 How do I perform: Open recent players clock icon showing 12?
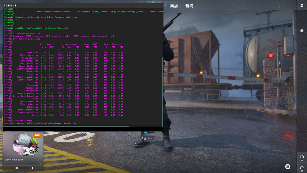tap(302, 168)
